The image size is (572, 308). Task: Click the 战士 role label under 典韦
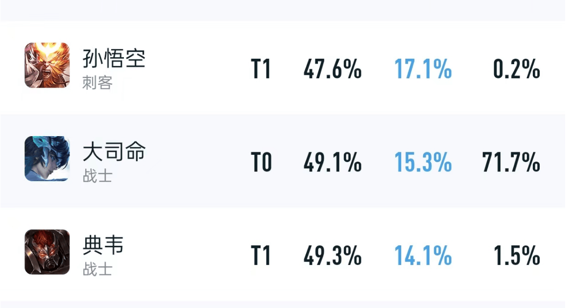click(x=97, y=269)
